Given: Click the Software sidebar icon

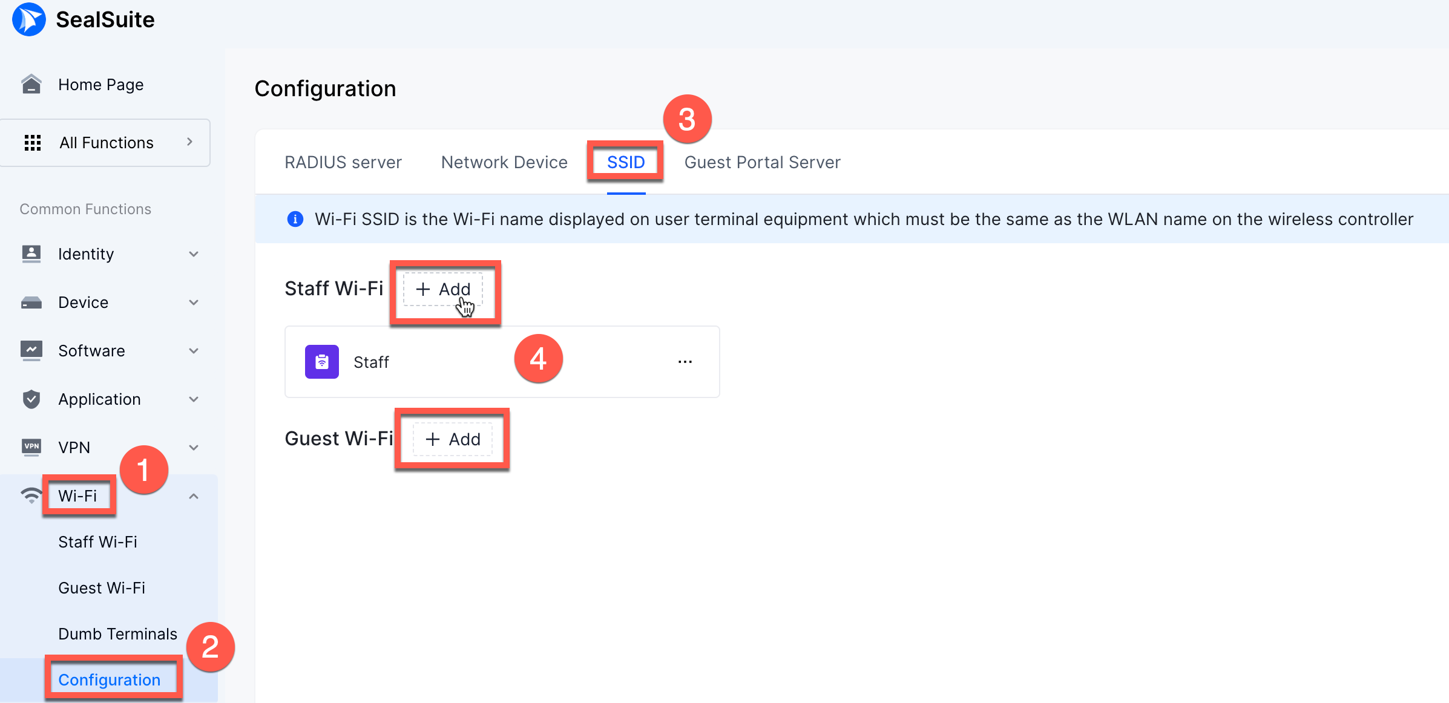Looking at the screenshot, I should [x=31, y=351].
